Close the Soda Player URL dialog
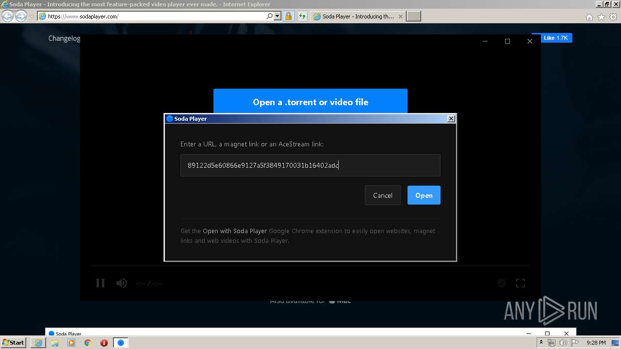The width and height of the screenshot is (621, 349). tap(451, 118)
